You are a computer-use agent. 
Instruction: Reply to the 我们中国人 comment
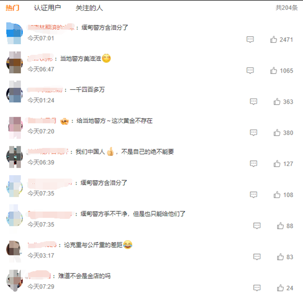coord(253,164)
